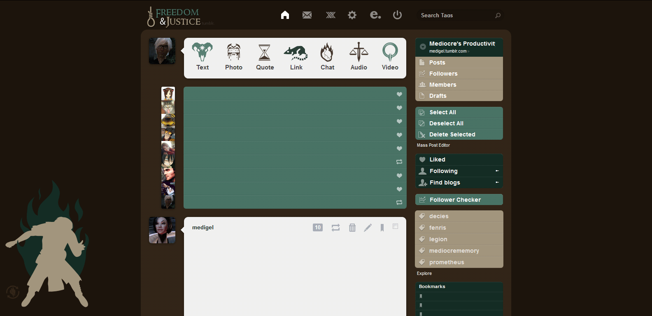
Task: Create a new Photo post
Action: coord(234,57)
